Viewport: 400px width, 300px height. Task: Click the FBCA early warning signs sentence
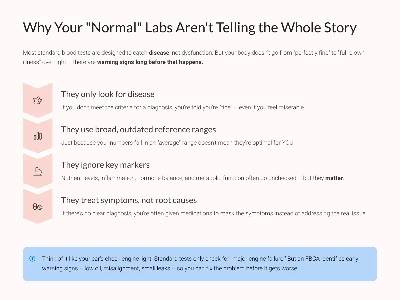point(200,263)
